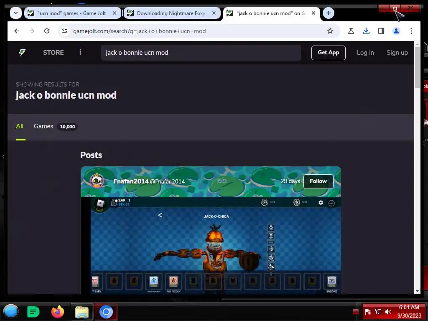Launch Firefox from the taskbar
428x321 pixels.
click(x=58, y=312)
